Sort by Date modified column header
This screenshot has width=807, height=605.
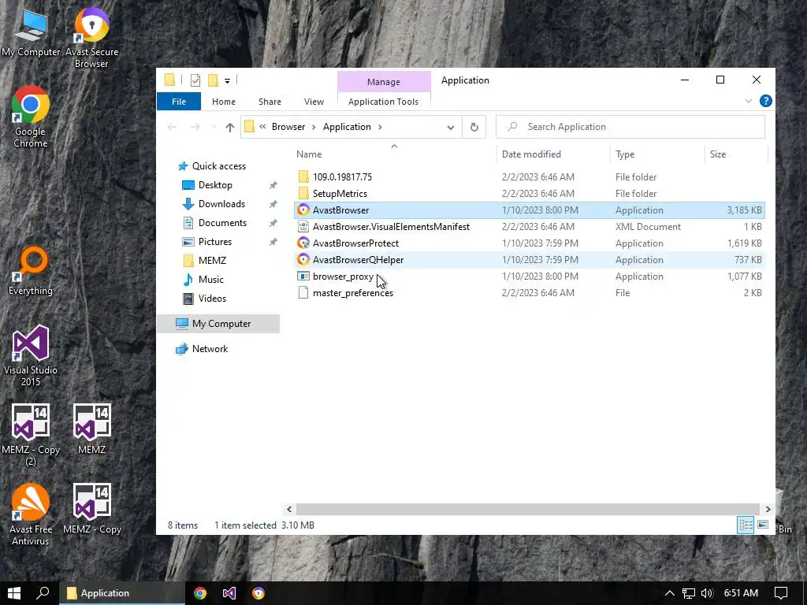(x=531, y=154)
